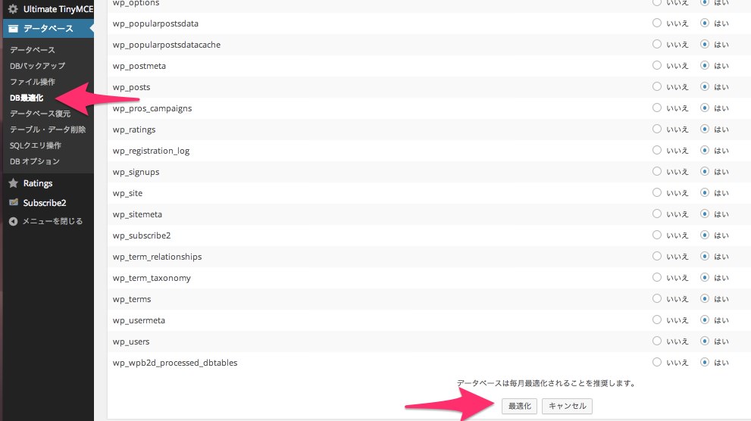Click the wp_users table name

[131, 341]
